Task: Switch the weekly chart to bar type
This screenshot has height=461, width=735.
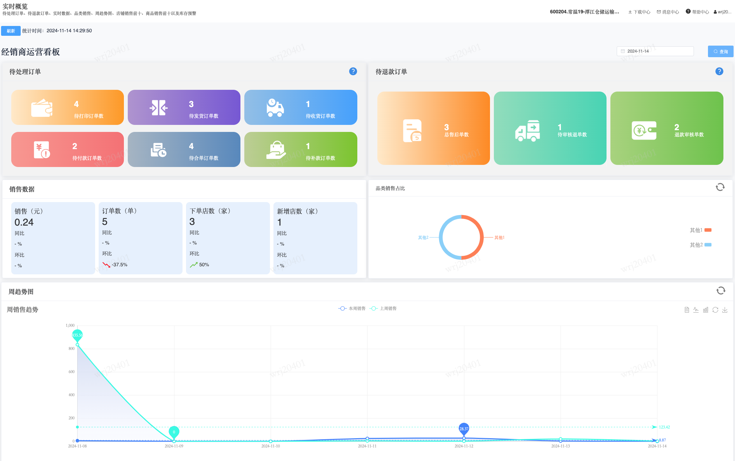Action: click(706, 310)
